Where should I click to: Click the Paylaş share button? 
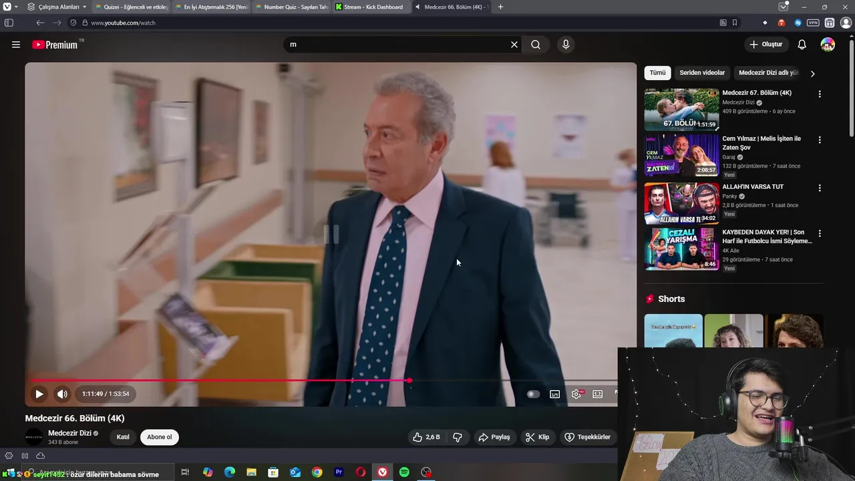(494, 437)
